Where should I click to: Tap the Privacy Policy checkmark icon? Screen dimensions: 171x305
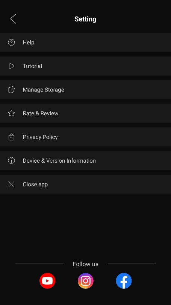(11, 137)
